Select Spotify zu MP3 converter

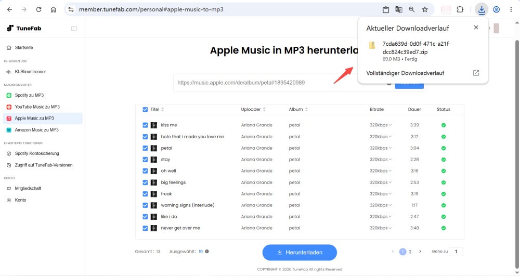click(43, 96)
